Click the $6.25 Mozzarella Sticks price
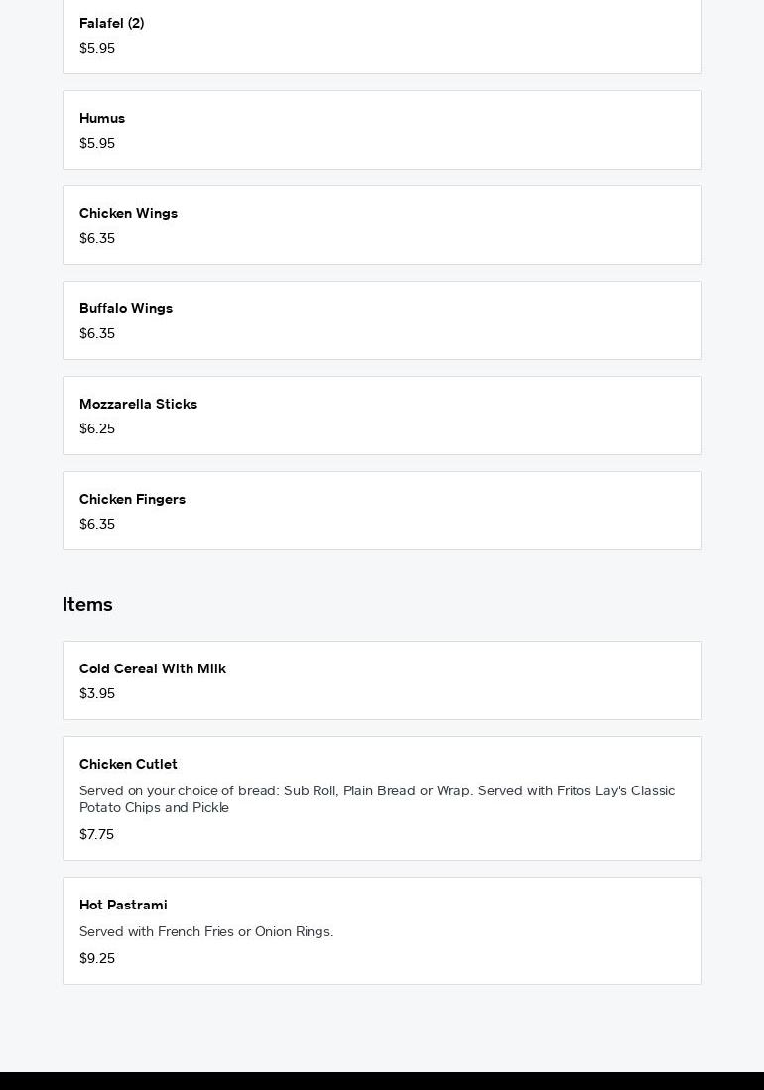 (97, 428)
